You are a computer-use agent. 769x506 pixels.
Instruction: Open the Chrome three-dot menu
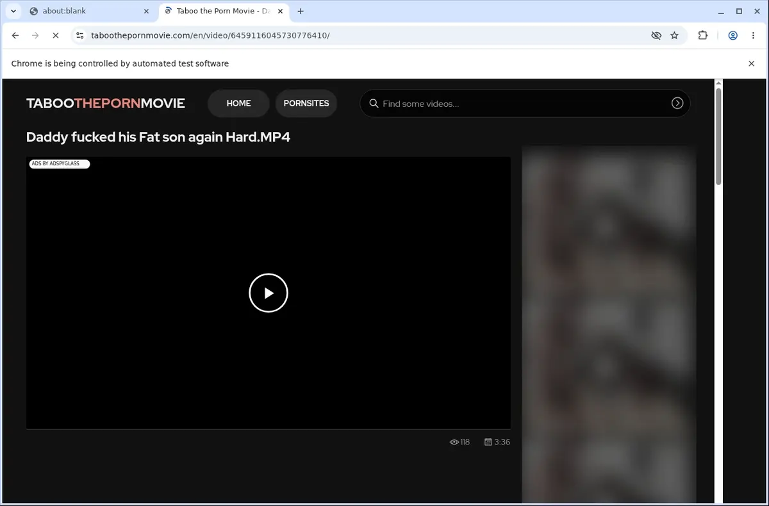(x=753, y=36)
